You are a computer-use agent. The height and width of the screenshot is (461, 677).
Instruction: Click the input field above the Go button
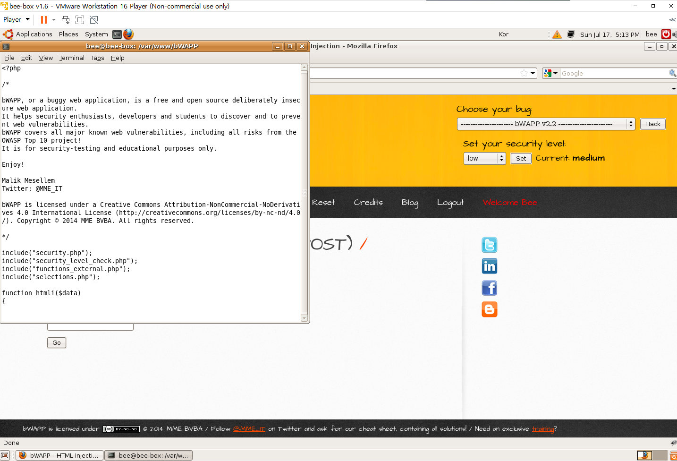[x=90, y=327]
